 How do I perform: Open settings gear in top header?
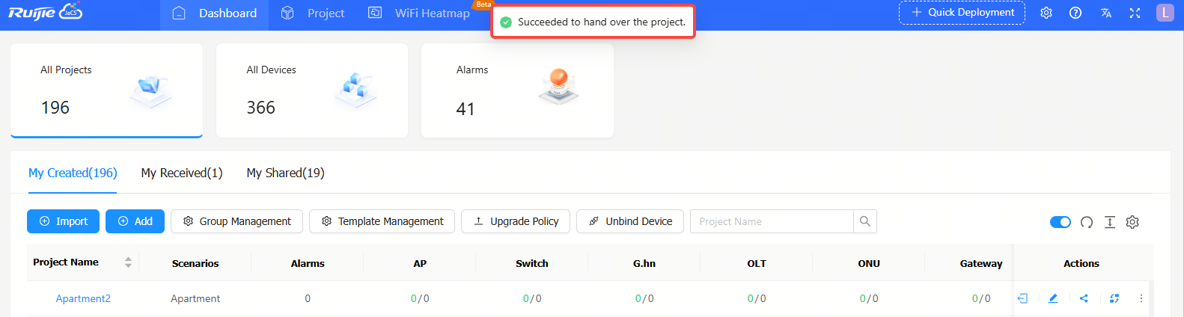tap(1046, 13)
